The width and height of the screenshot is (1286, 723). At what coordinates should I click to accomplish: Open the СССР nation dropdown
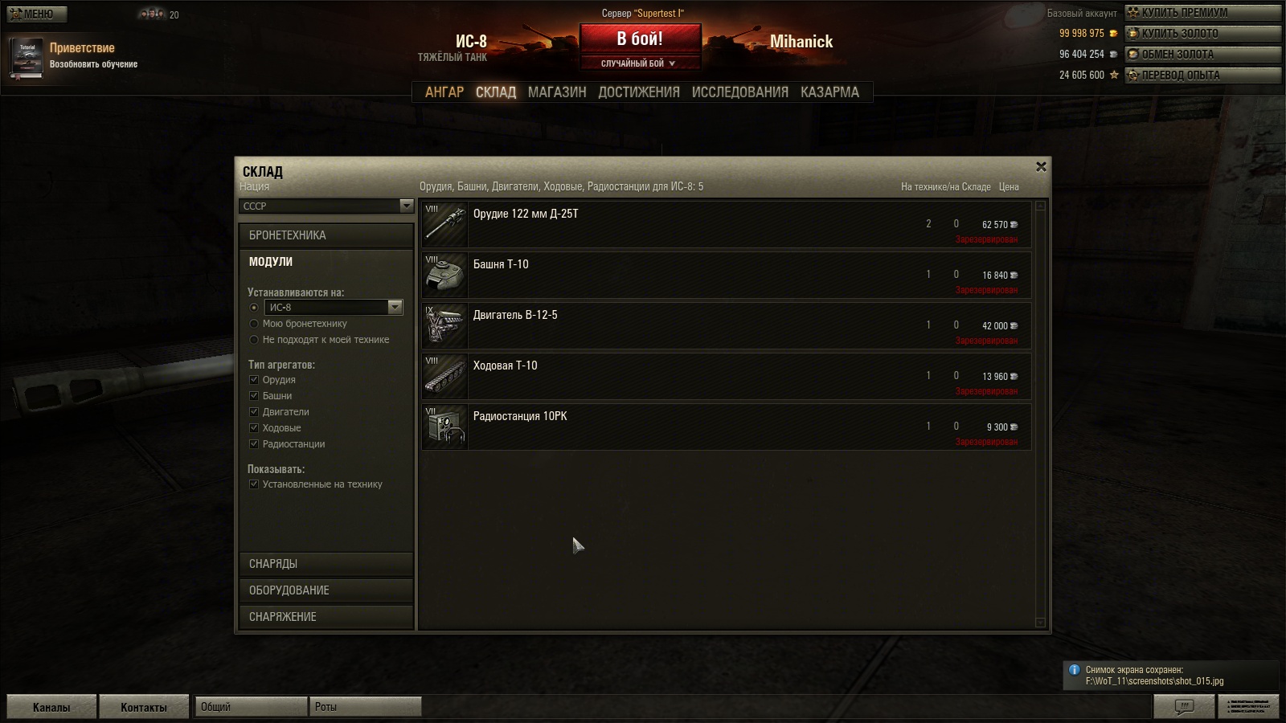coord(326,206)
